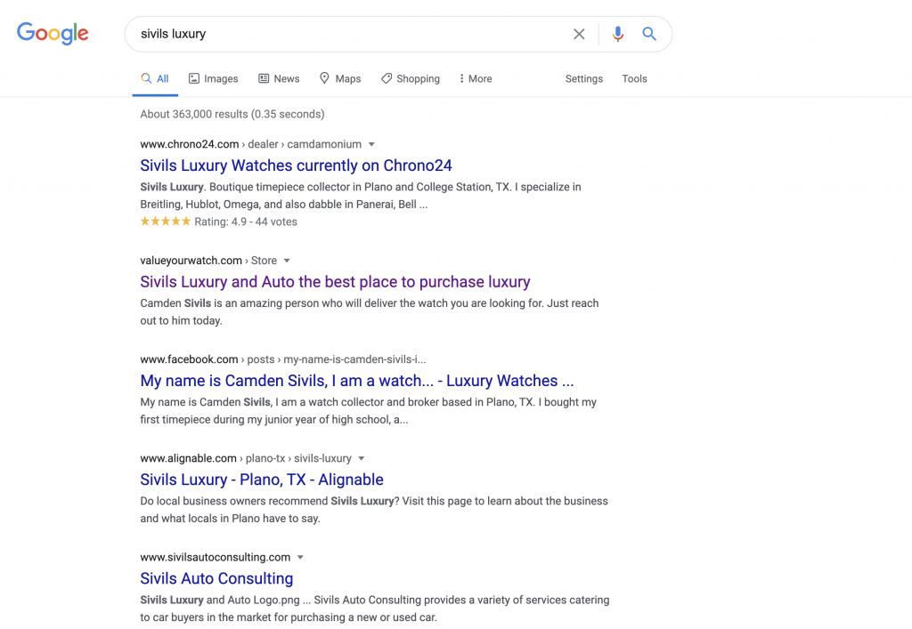Submit search with magnifying glass icon
The width and height of the screenshot is (912, 629).
(x=649, y=34)
